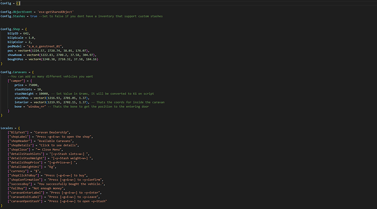Click the bone value "window_rr"
Screen dimensions: 377x209
[x=36, y=107]
